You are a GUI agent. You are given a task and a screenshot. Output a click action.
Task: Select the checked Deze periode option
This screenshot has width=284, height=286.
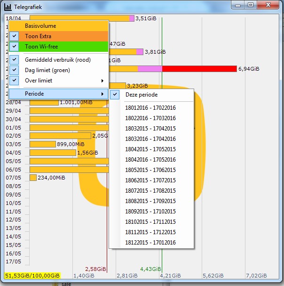(x=151, y=95)
